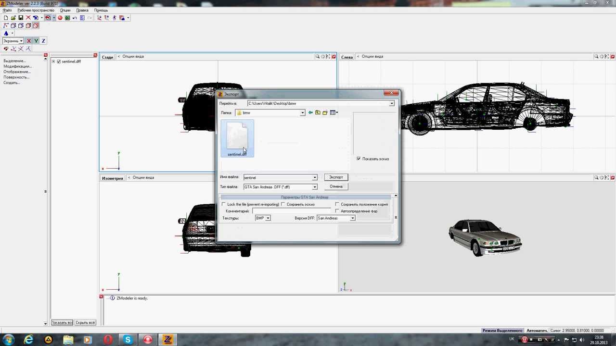The height and width of the screenshot is (346, 616).
Task: Open Internet Explorer from the taskbar
Action: [28, 340]
